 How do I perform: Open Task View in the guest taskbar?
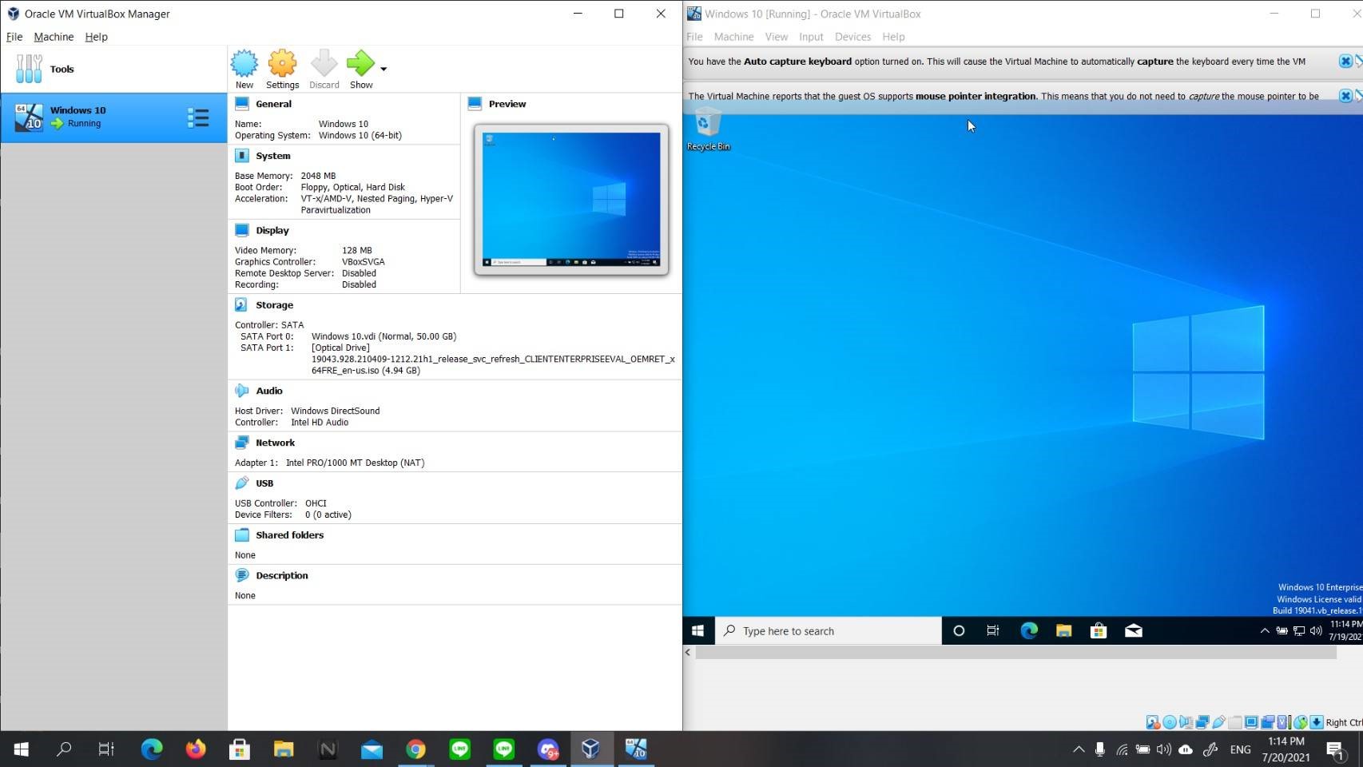[x=993, y=631]
